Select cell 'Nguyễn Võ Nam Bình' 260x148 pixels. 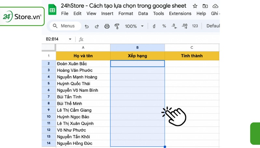pos(83,90)
